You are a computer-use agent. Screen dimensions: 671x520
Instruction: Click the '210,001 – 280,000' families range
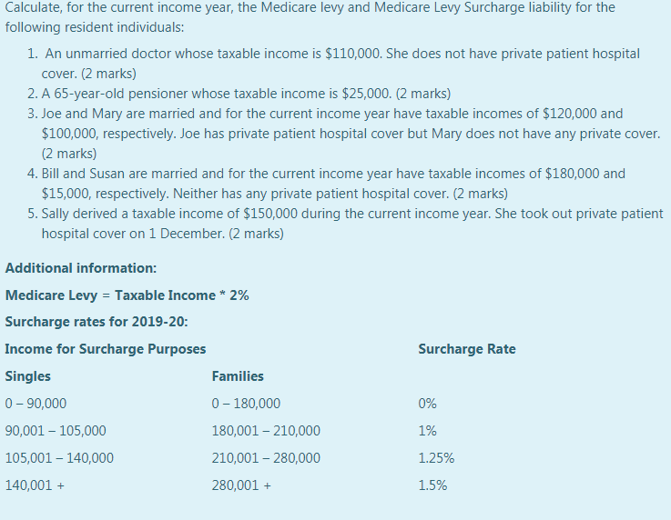coord(266,458)
